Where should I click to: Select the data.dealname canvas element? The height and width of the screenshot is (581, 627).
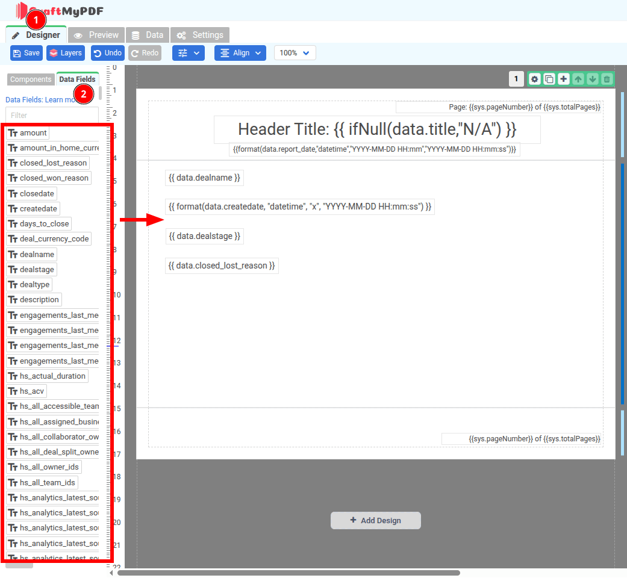pos(204,178)
